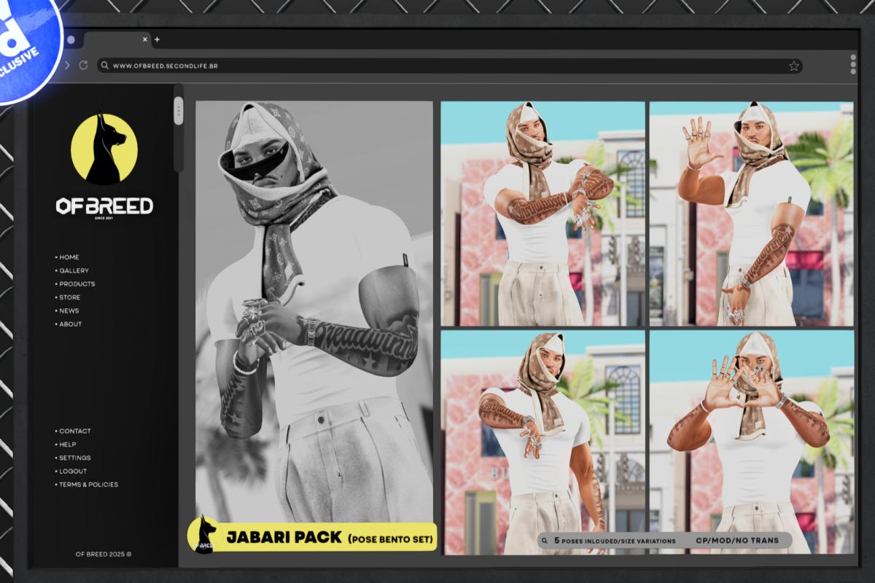
Task: Click the Of Breed dog logo
Action: click(x=104, y=149)
